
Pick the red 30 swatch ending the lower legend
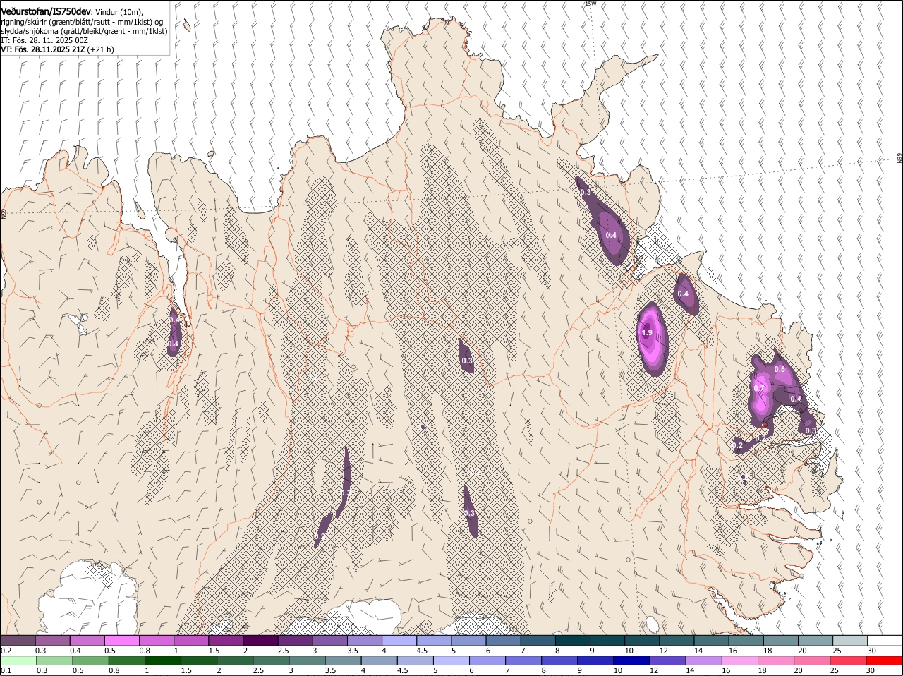point(884,660)
